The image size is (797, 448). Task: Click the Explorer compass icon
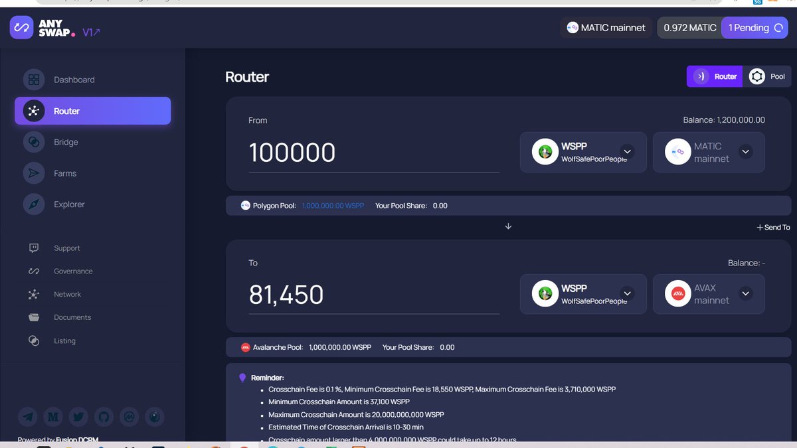[x=34, y=204]
